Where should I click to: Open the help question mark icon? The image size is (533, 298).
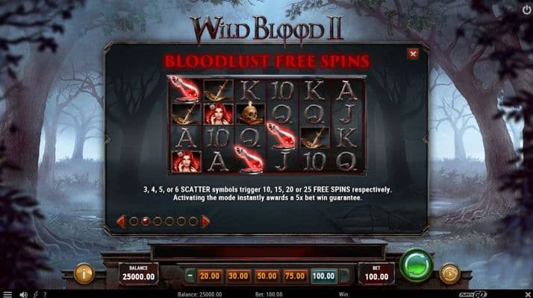(x=45, y=294)
